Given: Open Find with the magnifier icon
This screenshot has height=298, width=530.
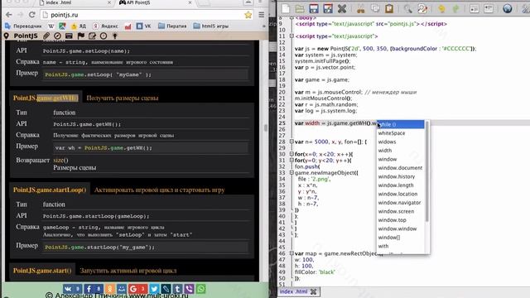Looking at the screenshot, I should [408, 8].
